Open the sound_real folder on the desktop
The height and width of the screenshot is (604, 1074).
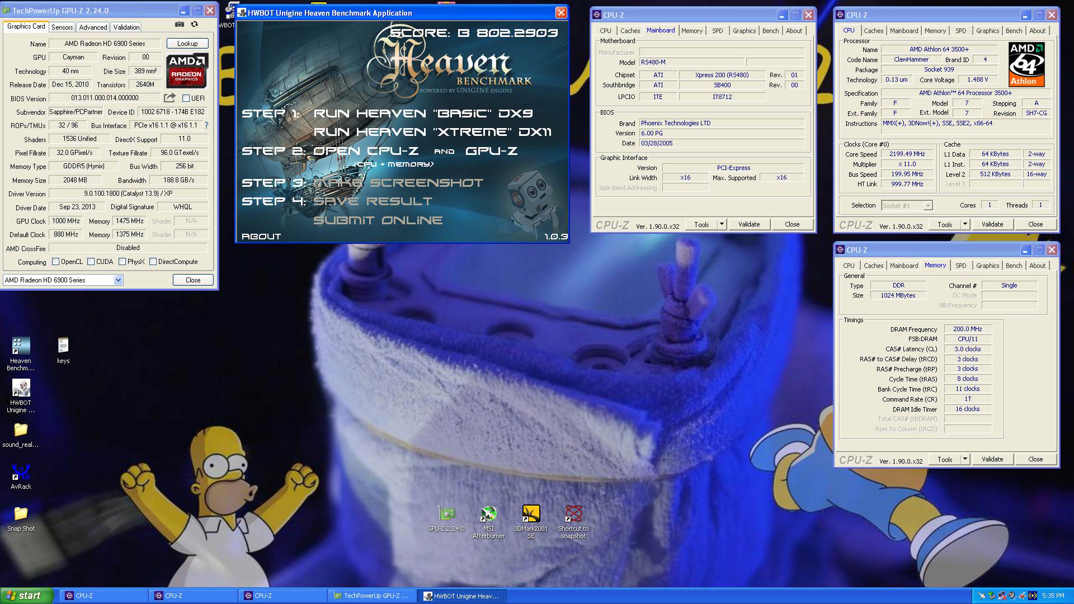tap(21, 436)
